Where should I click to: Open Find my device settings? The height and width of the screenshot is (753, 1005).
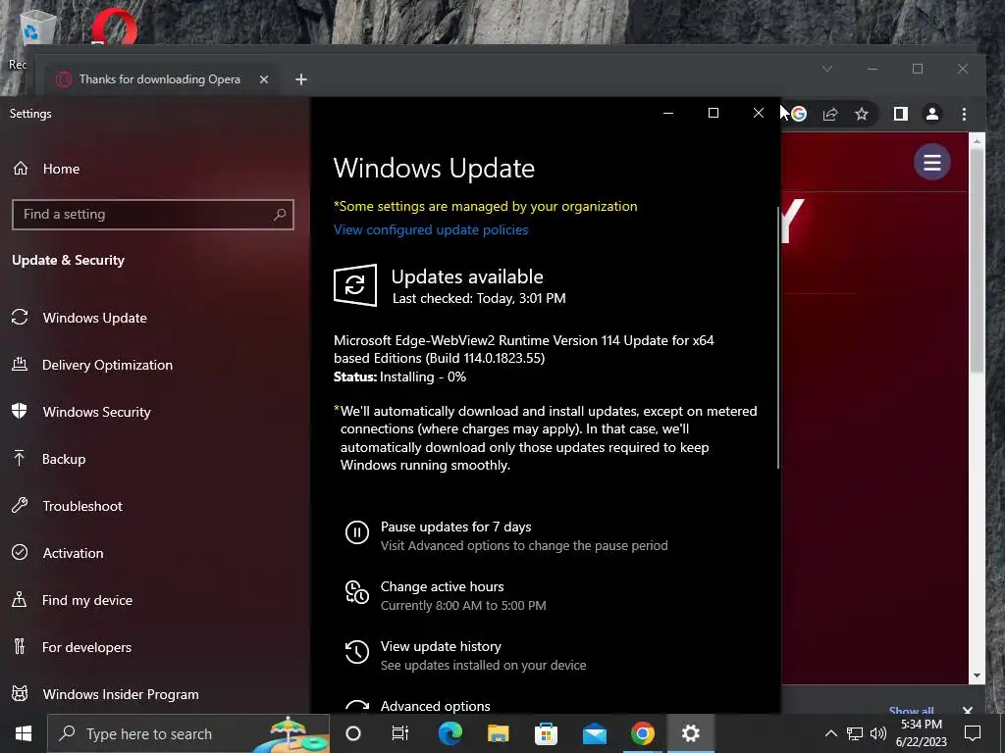87,601
